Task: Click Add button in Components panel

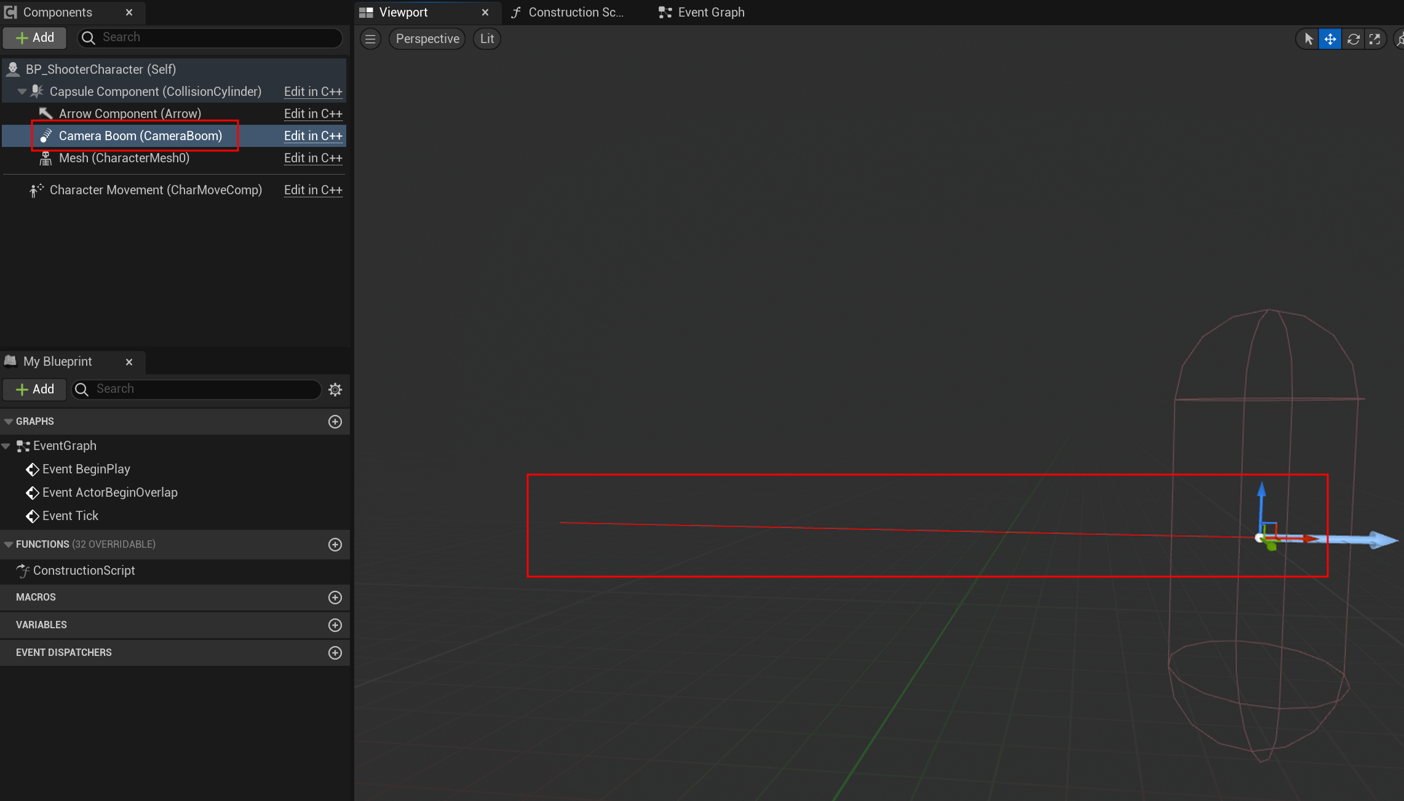Action: 34,37
